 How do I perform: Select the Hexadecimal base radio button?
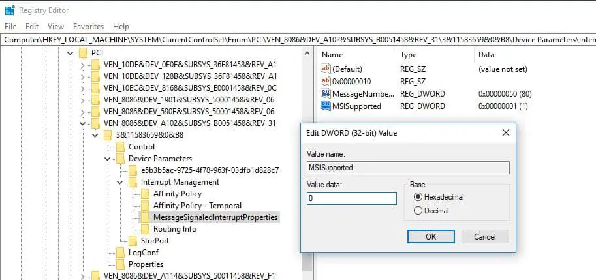click(x=418, y=197)
